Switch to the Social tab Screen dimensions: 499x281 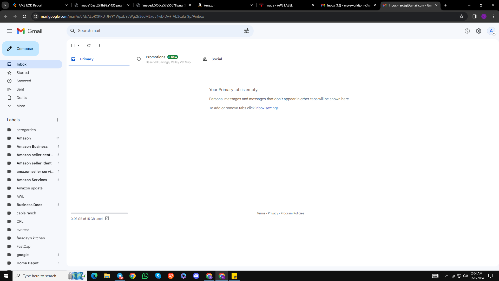[x=230, y=59]
